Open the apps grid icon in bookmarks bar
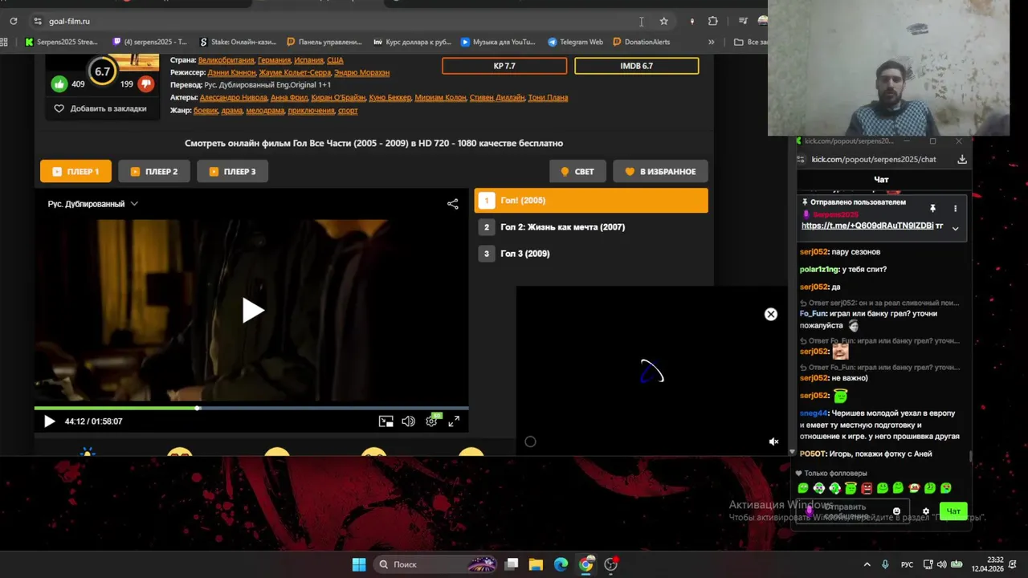Viewport: 1028px width, 578px height. pyautogui.click(x=4, y=42)
